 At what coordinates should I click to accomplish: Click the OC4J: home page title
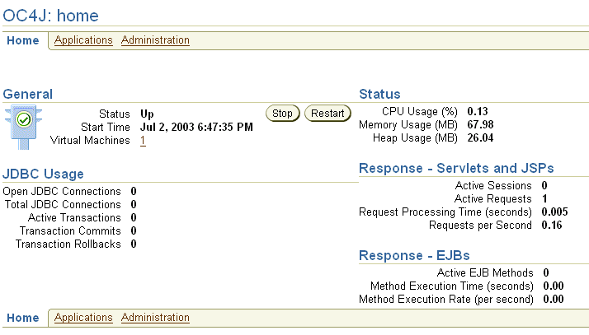coord(50,16)
